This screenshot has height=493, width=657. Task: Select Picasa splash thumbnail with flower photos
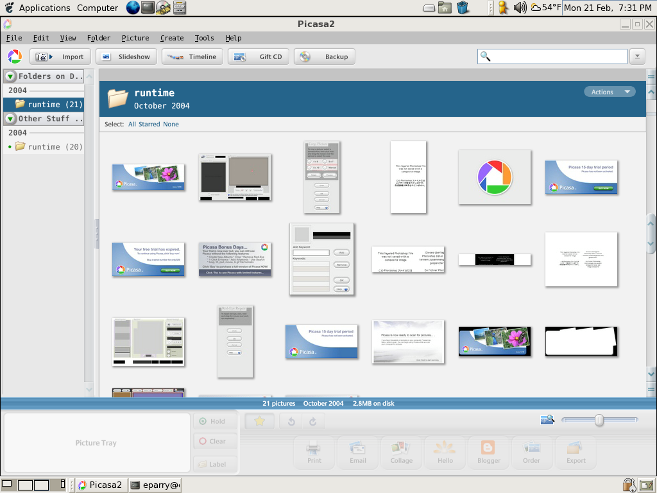point(148,177)
